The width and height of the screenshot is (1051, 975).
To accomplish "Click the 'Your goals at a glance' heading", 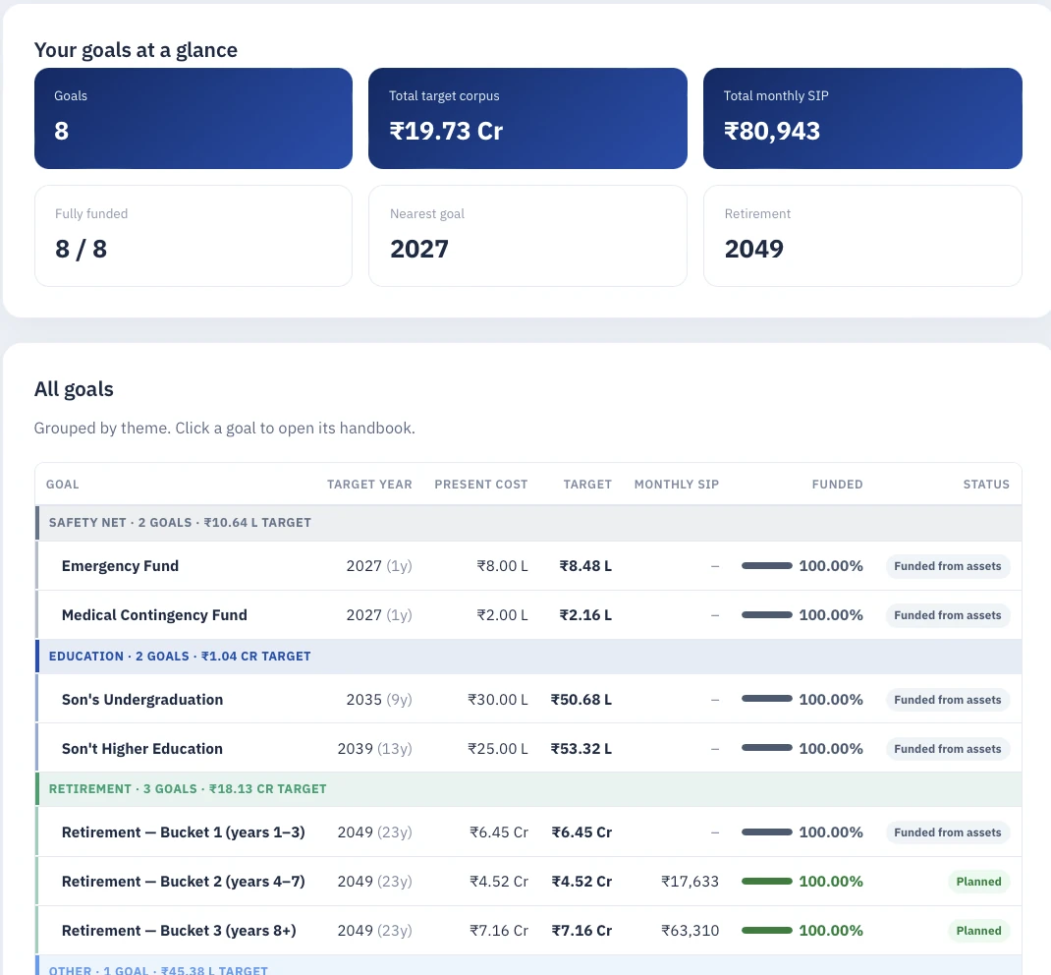I will pos(136,50).
